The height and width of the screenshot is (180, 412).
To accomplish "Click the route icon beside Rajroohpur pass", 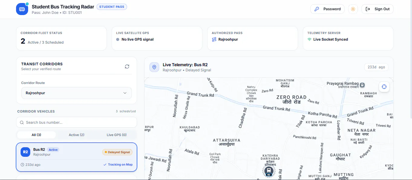I will click(x=214, y=39).
